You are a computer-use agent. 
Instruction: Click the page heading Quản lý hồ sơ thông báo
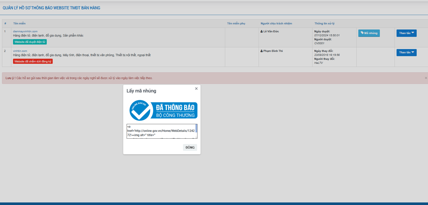click(52, 8)
